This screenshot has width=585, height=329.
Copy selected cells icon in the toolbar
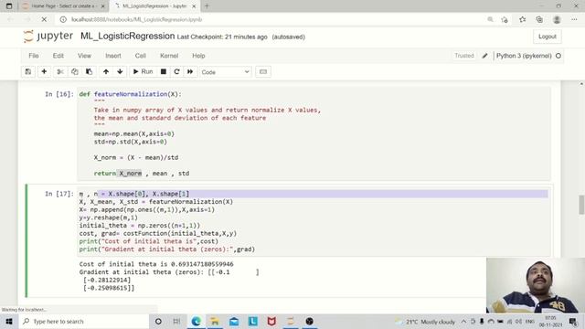[75, 71]
